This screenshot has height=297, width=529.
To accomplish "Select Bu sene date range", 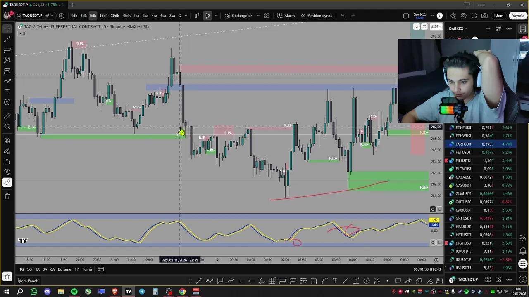I will coord(64,269).
